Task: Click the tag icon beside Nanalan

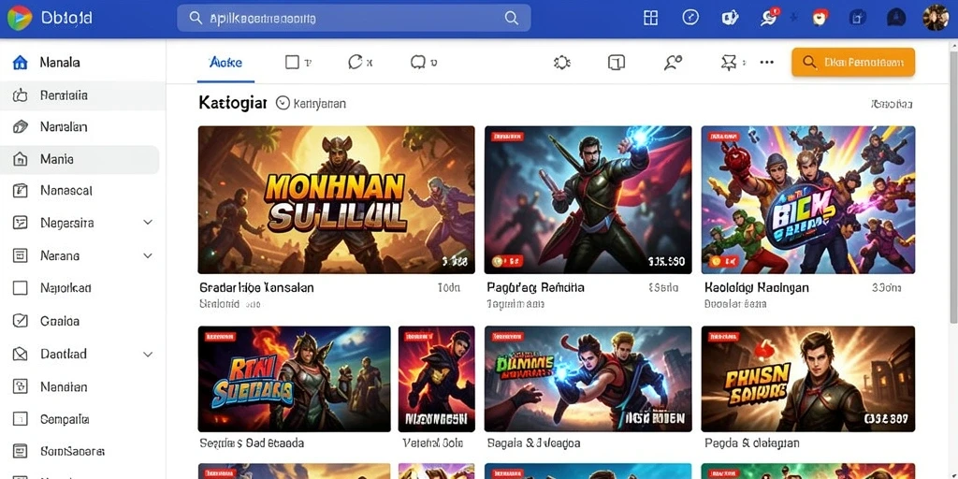Action: coord(21,126)
